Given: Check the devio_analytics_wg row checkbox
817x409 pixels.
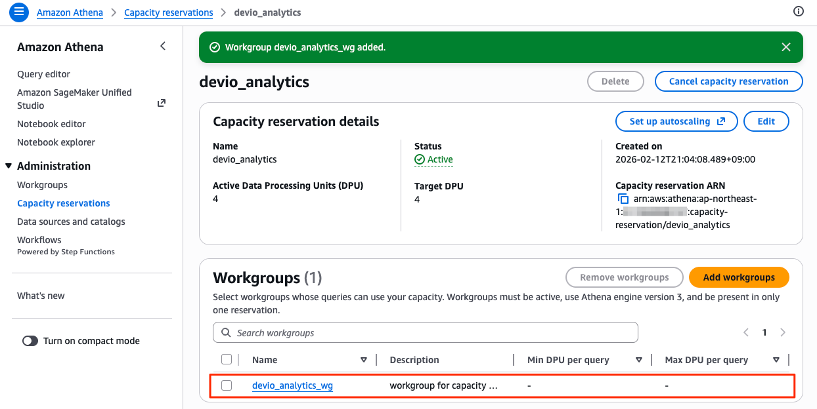Looking at the screenshot, I should point(227,385).
